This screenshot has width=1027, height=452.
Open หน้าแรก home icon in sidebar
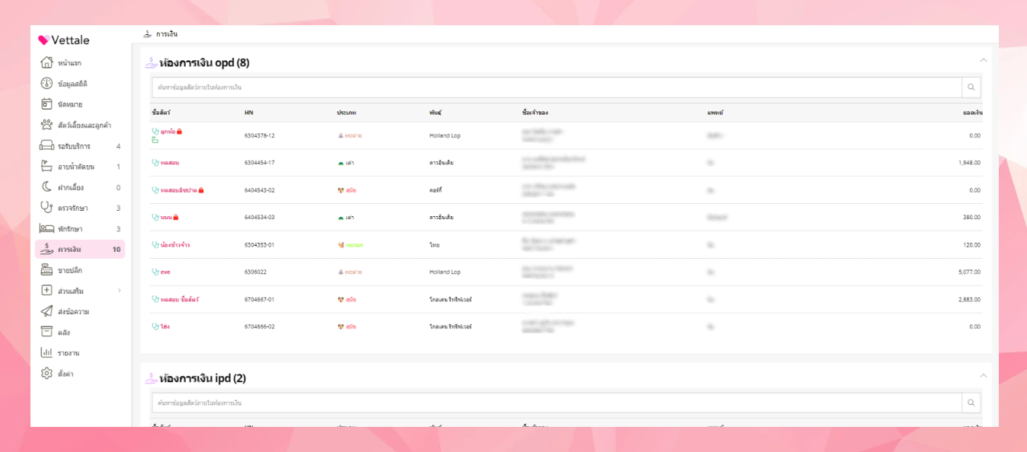click(x=46, y=62)
